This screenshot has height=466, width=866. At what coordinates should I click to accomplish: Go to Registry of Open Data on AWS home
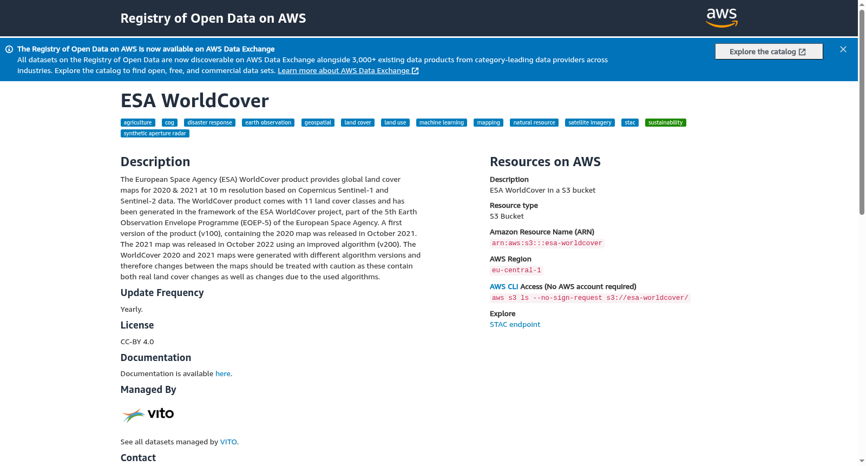pos(213,18)
